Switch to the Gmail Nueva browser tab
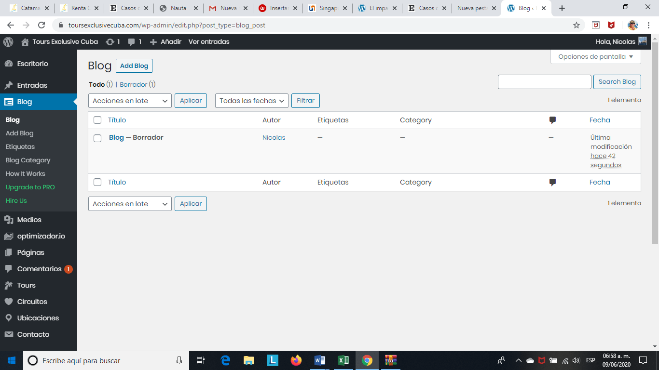The width and height of the screenshot is (659, 370). pyautogui.click(x=228, y=8)
